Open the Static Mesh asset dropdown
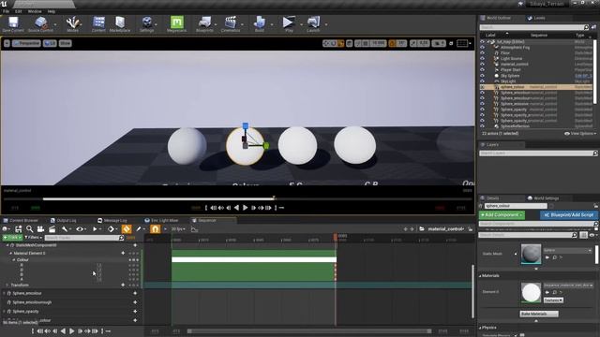Viewport: 600px width, 337px height. pos(567,250)
